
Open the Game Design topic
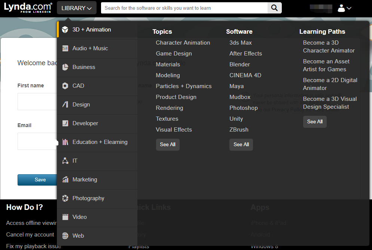coord(174,54)
